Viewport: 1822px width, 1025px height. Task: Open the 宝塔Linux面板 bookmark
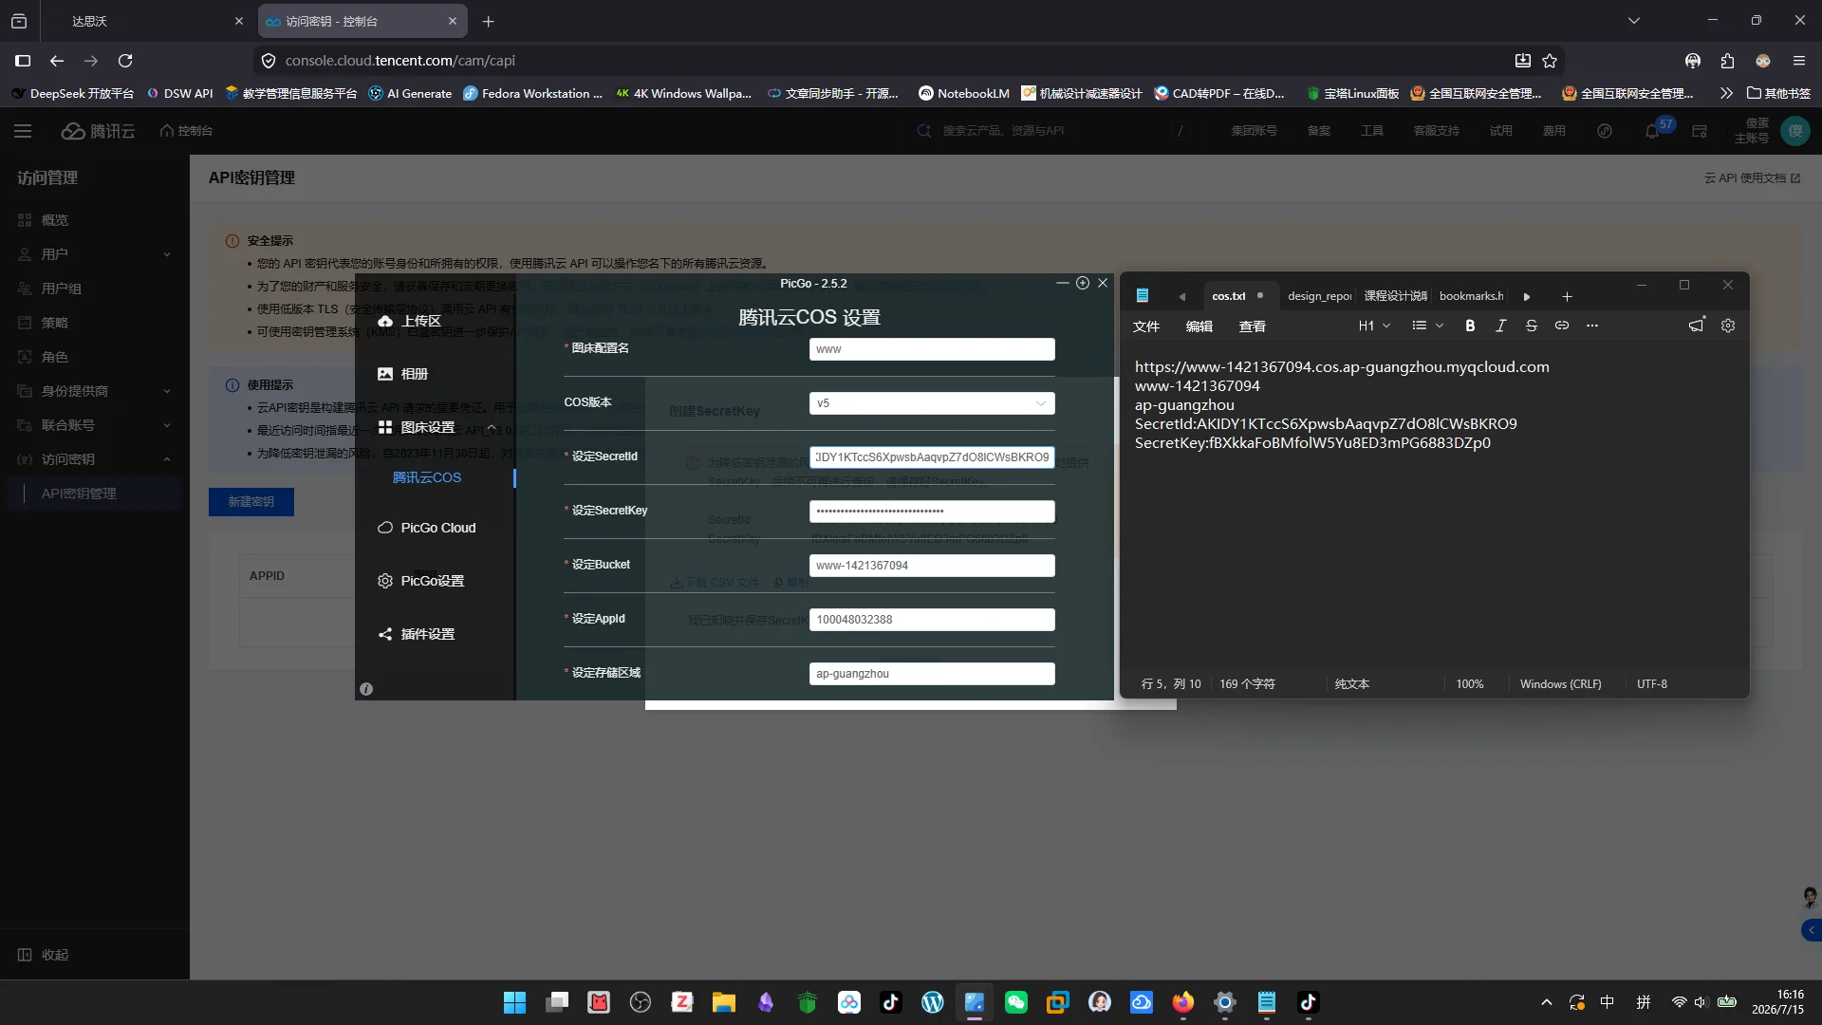click(x=1352, y=93)
